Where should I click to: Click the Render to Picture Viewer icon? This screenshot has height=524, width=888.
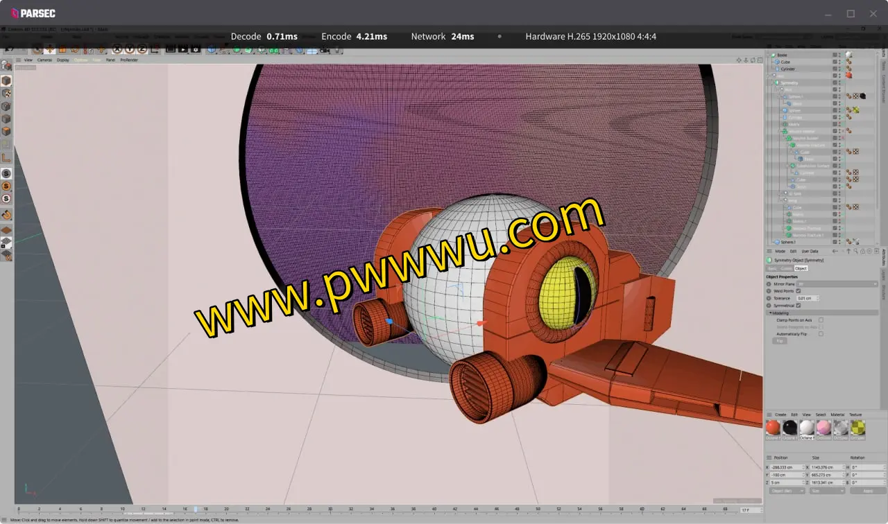183,49
